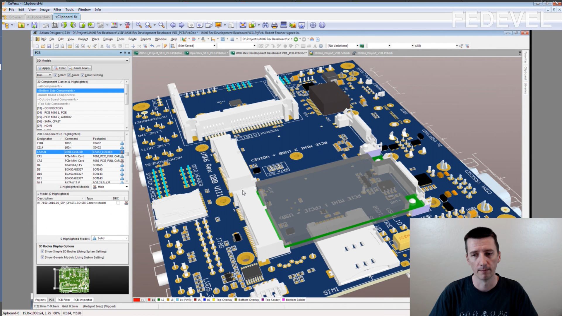Image resolution: width=562 pixels, height=316 pixels.
Task: Click the Zoom Level button
Action: (x=80, y=68)
